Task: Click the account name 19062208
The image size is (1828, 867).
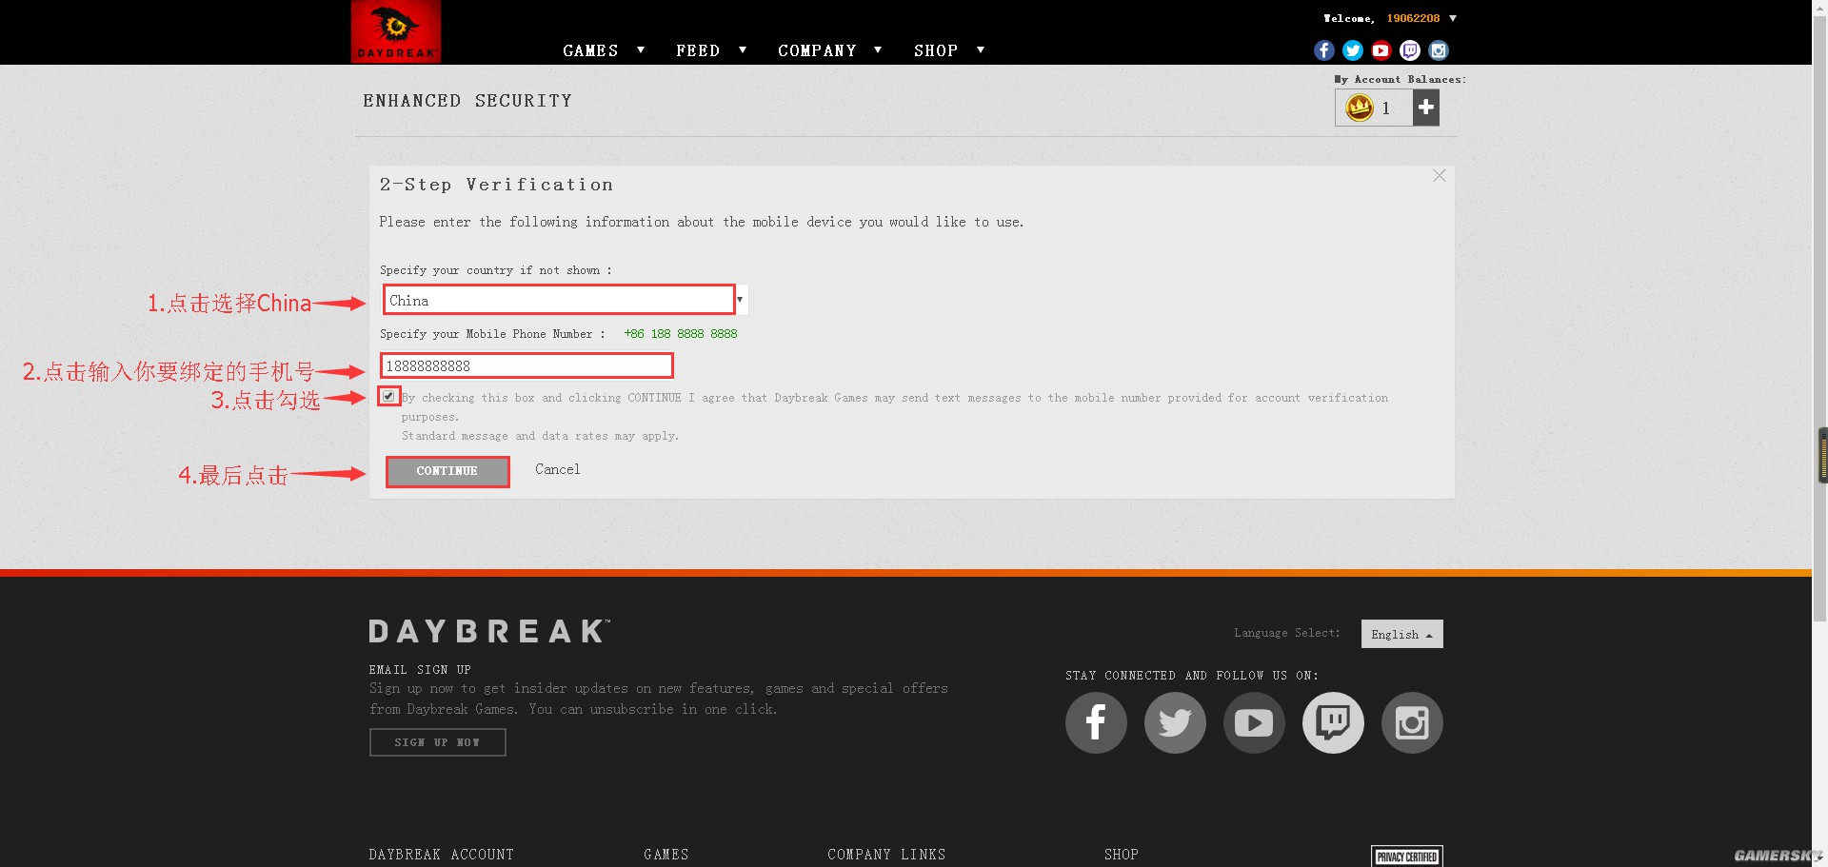Action: [1413, 18]
